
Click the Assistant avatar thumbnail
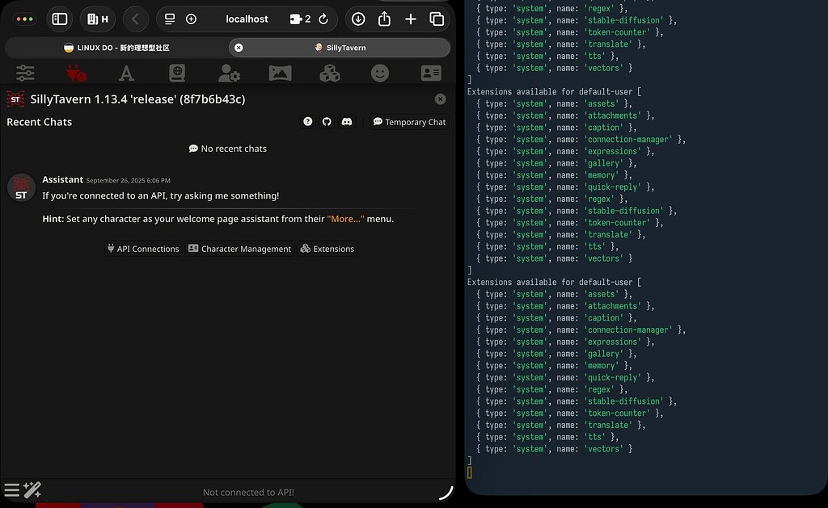(x=21, y=188)
